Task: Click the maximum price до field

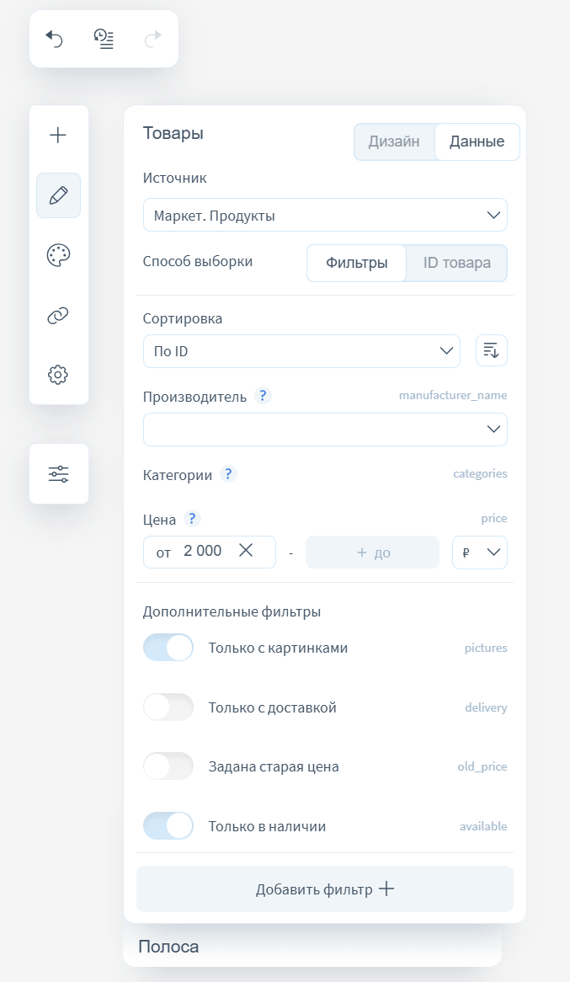Action: pos(373,552)
